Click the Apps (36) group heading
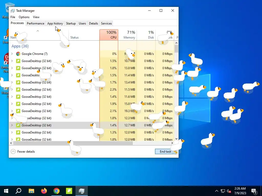 pyautogui.click(x=20, y=46)
